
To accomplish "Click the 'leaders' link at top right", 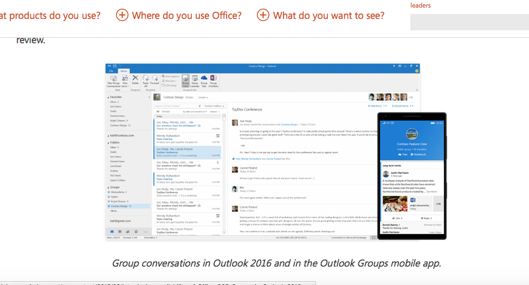I will [x=420, y=5].
